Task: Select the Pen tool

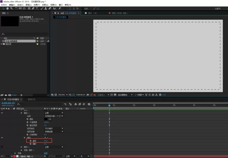Action: tap(33, 9)
